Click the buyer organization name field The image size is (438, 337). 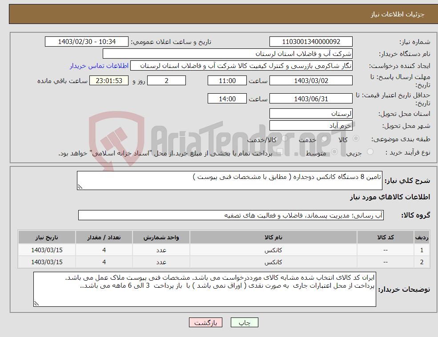tap(228, 54)
